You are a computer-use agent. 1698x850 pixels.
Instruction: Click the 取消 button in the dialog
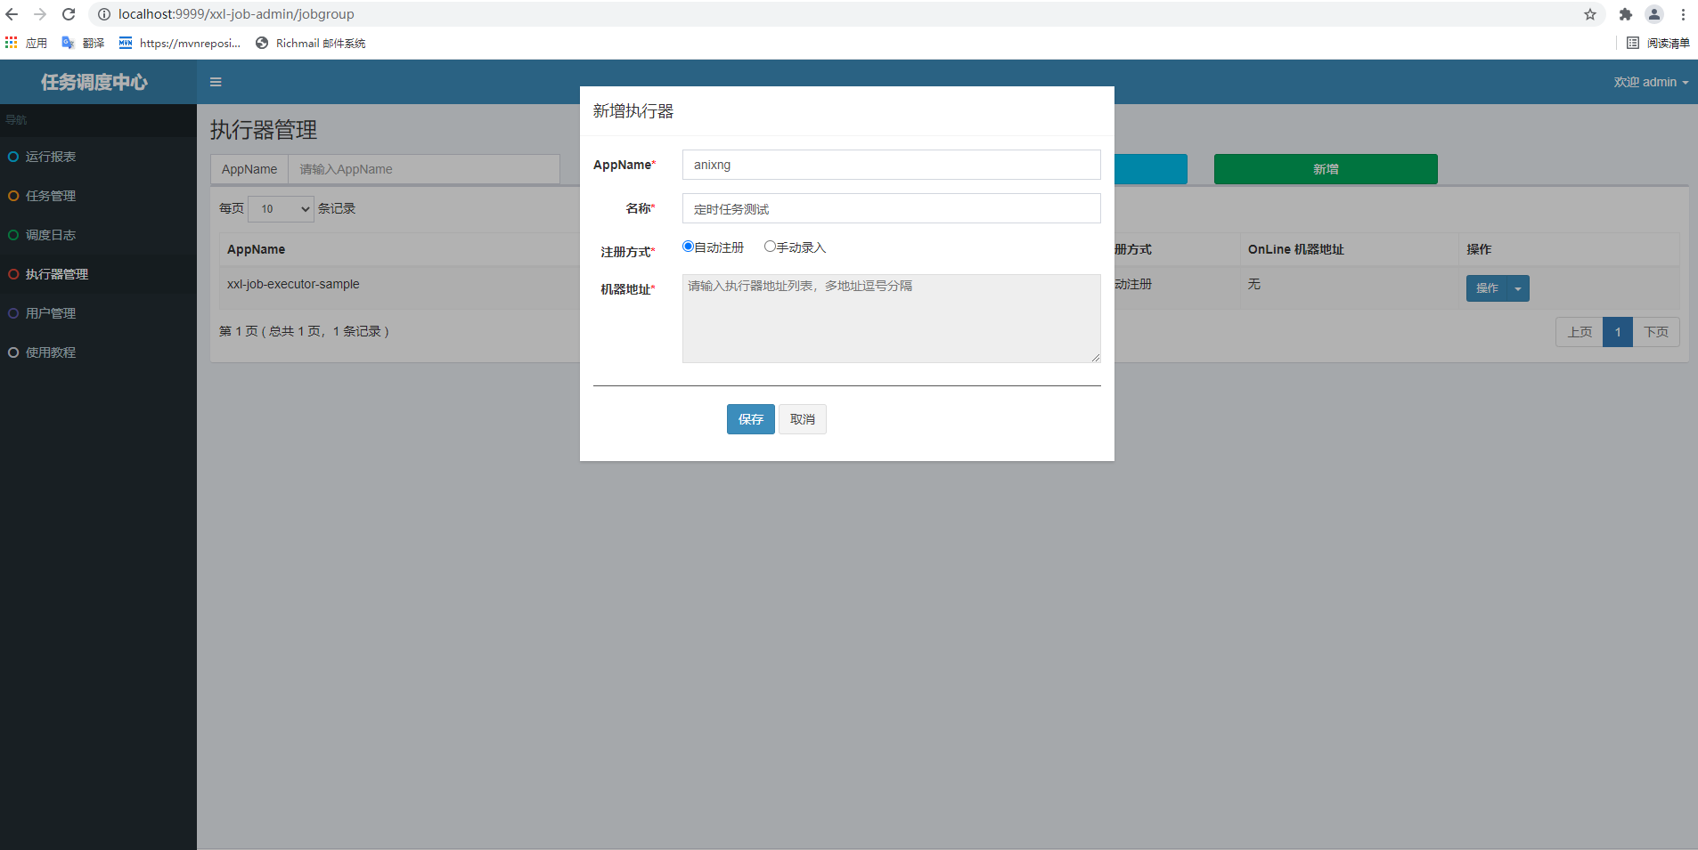tap(803, 419)
